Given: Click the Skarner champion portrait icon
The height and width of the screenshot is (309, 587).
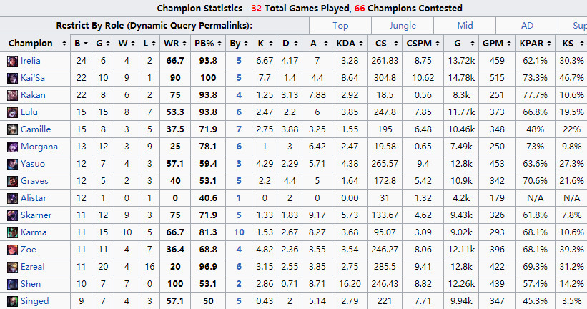Looking at the screenshot, I should pos(13,215).
